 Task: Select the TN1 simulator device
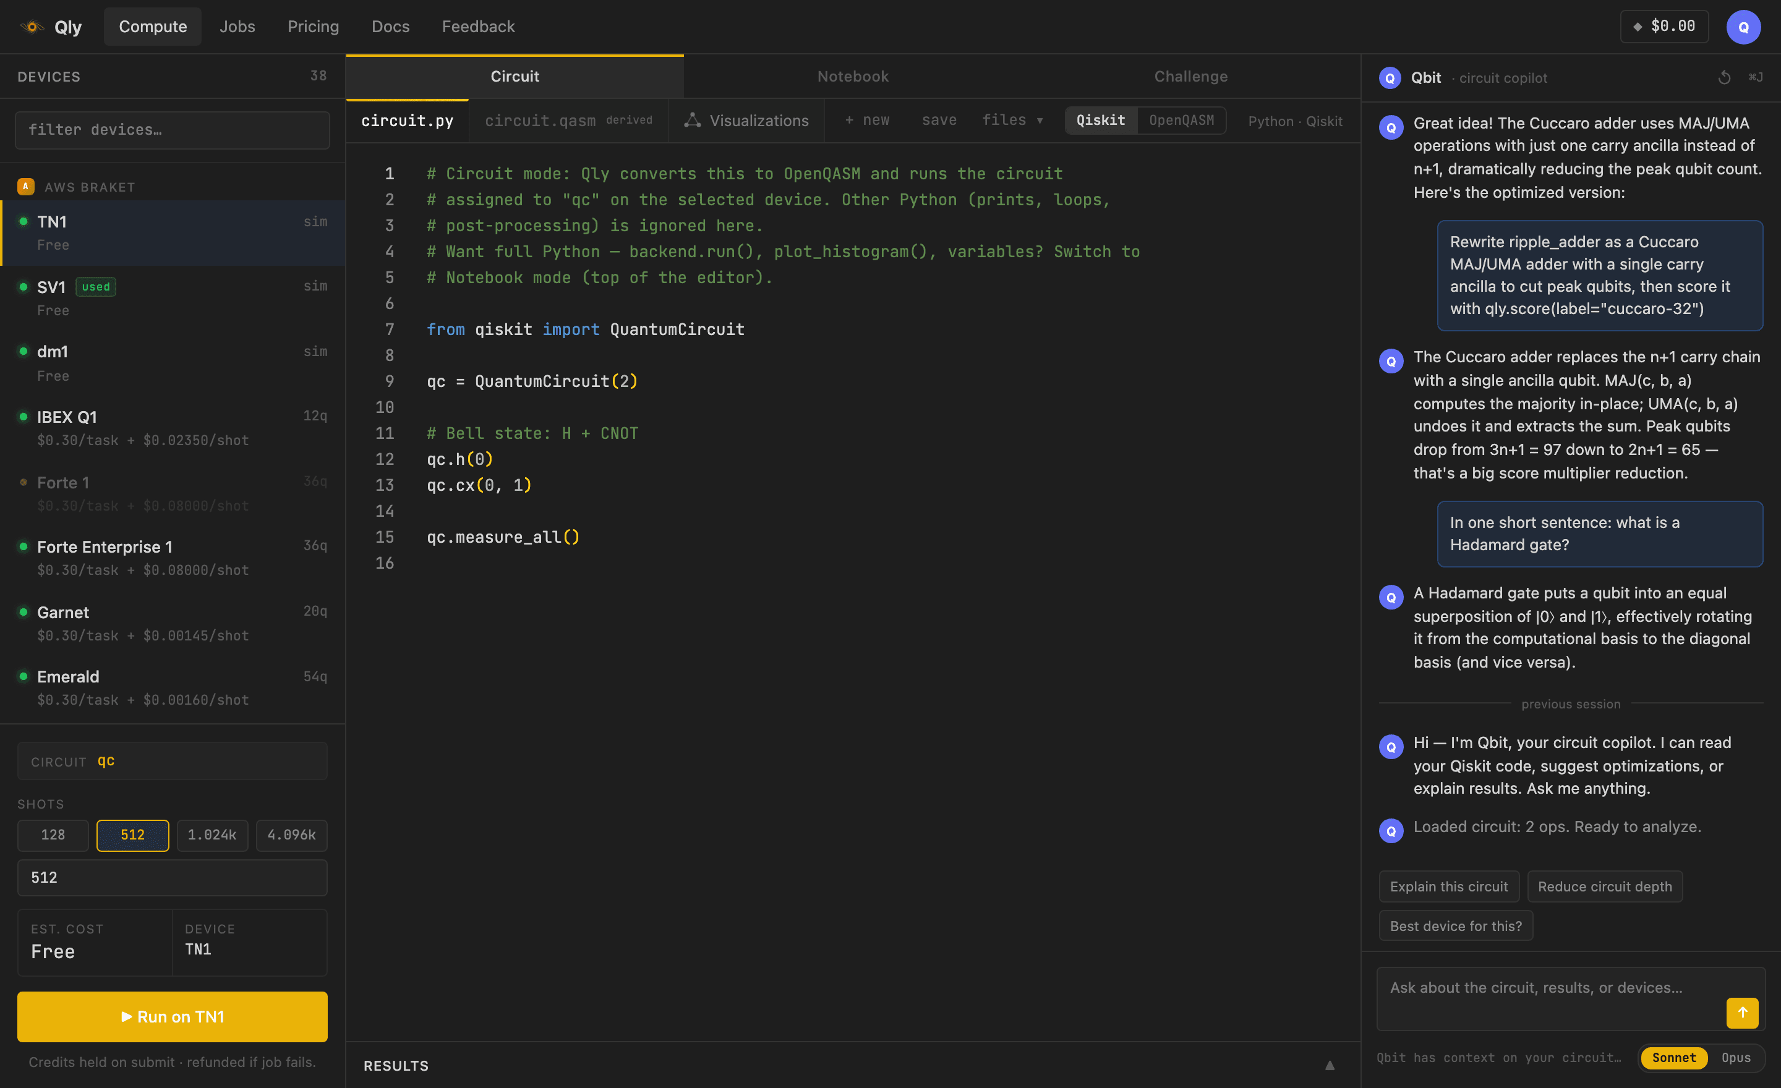click(172, 232)
